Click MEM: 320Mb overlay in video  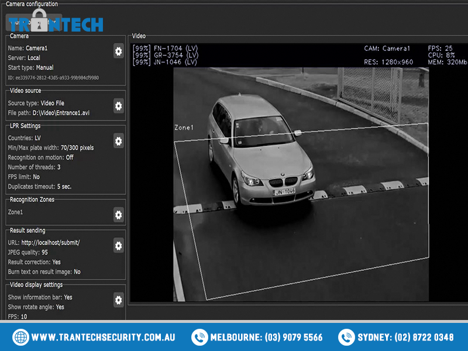coord(447,62)
